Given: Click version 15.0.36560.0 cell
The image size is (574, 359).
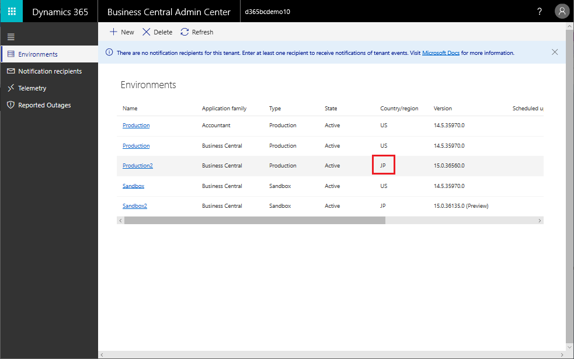Looking at the screenshot, I should click(x=449, y=165).
